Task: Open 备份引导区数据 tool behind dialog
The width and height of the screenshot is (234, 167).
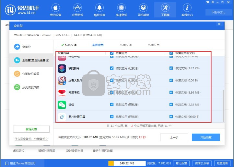Action: [x=103, y=151]
